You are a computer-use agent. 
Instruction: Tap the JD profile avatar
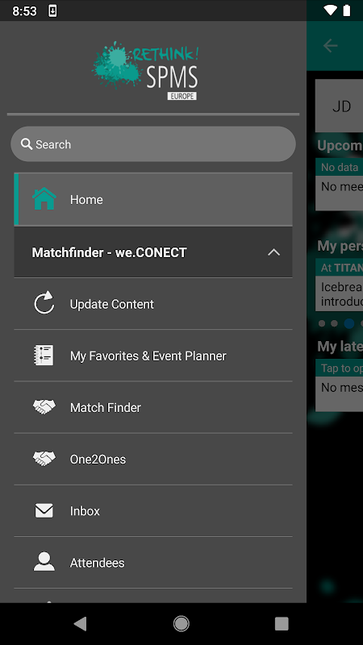click(340, 106)
